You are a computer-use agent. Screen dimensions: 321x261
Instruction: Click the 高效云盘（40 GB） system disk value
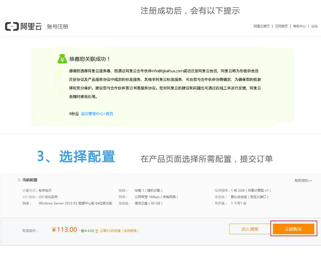click(149, 203)
